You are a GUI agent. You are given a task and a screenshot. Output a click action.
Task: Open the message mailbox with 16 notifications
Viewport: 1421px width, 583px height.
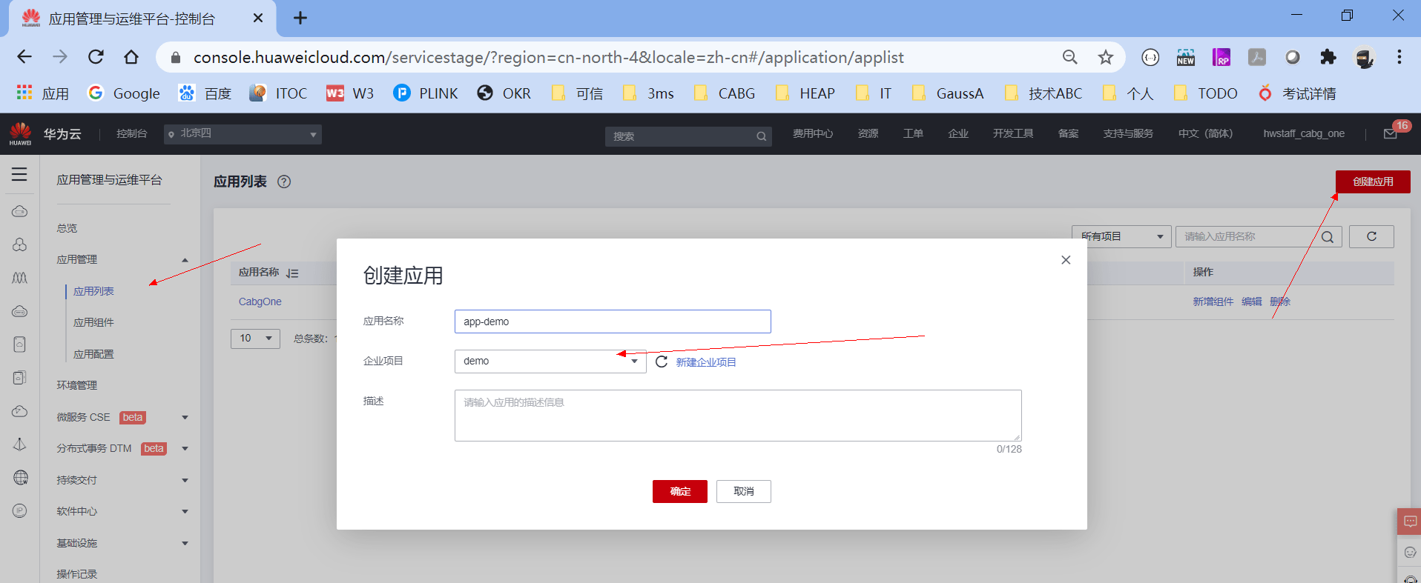pyautogui.click(x=1391, y=133)
